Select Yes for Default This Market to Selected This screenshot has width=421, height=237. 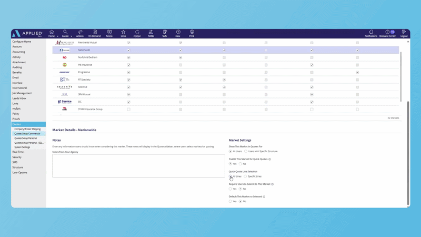pyautogui.click(x=230, y=201)
